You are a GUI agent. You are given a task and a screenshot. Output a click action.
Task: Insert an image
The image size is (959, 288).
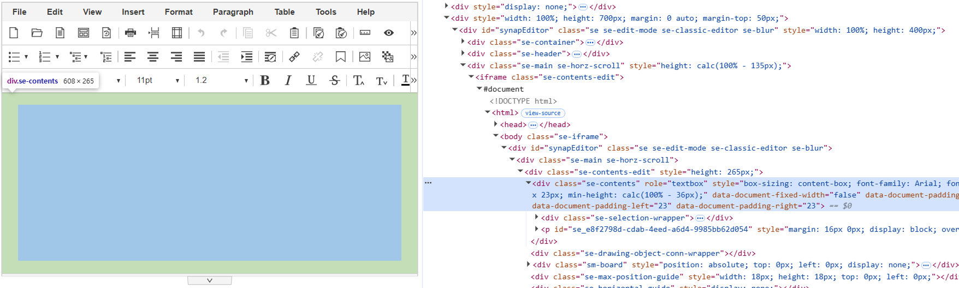point(365,56)
